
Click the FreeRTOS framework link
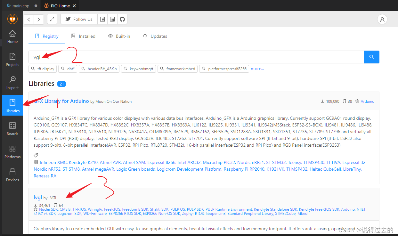click(112, 209)
